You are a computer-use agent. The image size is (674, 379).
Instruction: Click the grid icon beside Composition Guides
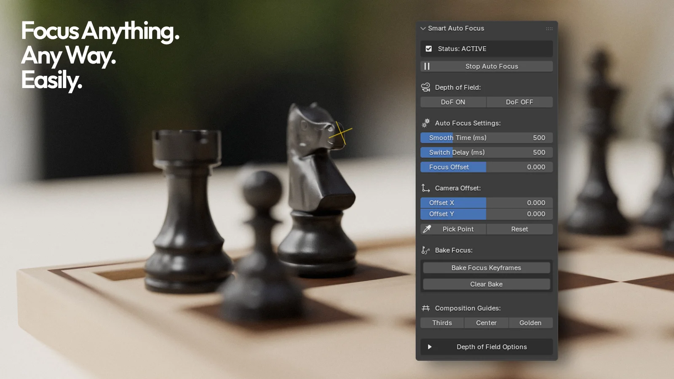[x=425, y=308]
